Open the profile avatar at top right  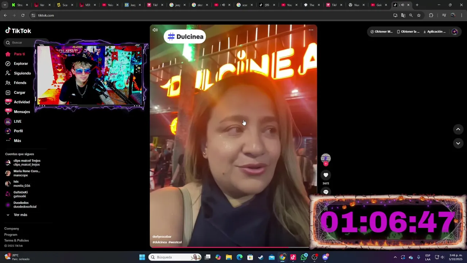pos(455,32)
